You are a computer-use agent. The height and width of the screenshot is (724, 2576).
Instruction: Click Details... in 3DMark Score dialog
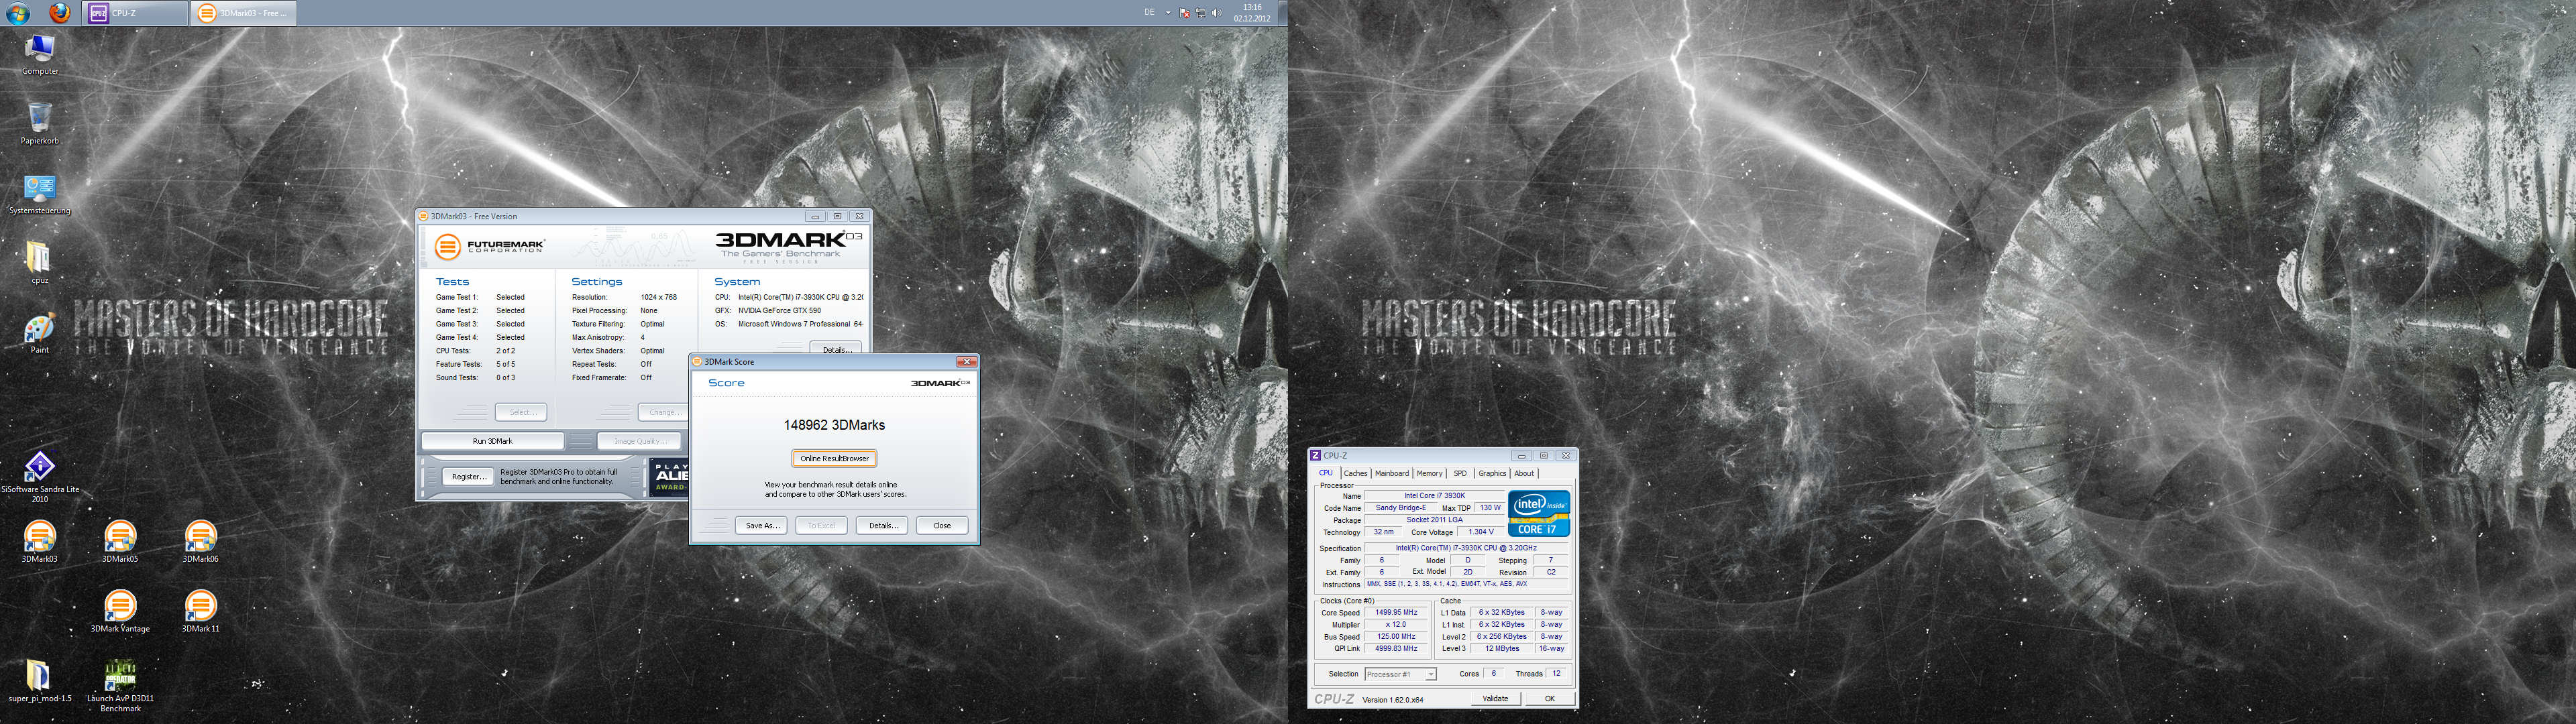tap(881, 526)
